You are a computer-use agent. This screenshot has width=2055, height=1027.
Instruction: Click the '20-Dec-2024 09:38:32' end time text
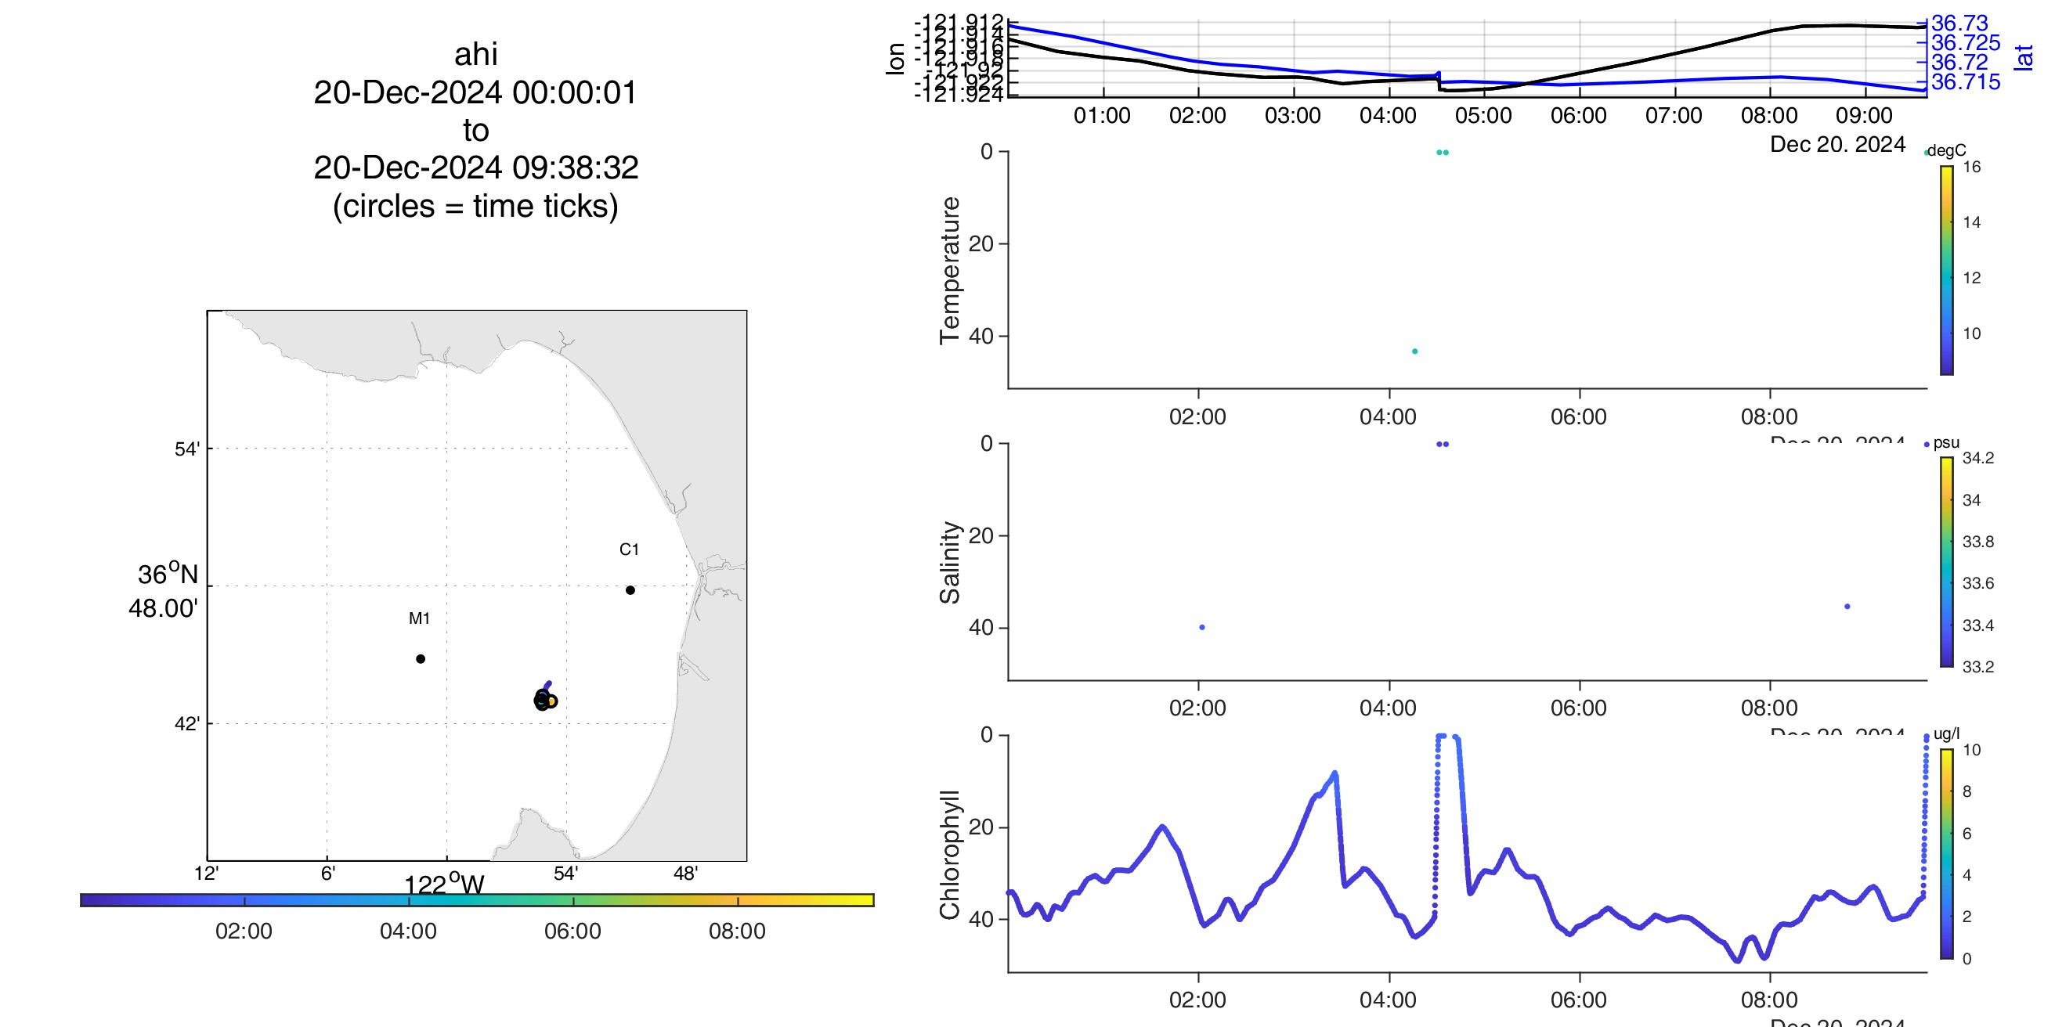click(x=476, y=168)
